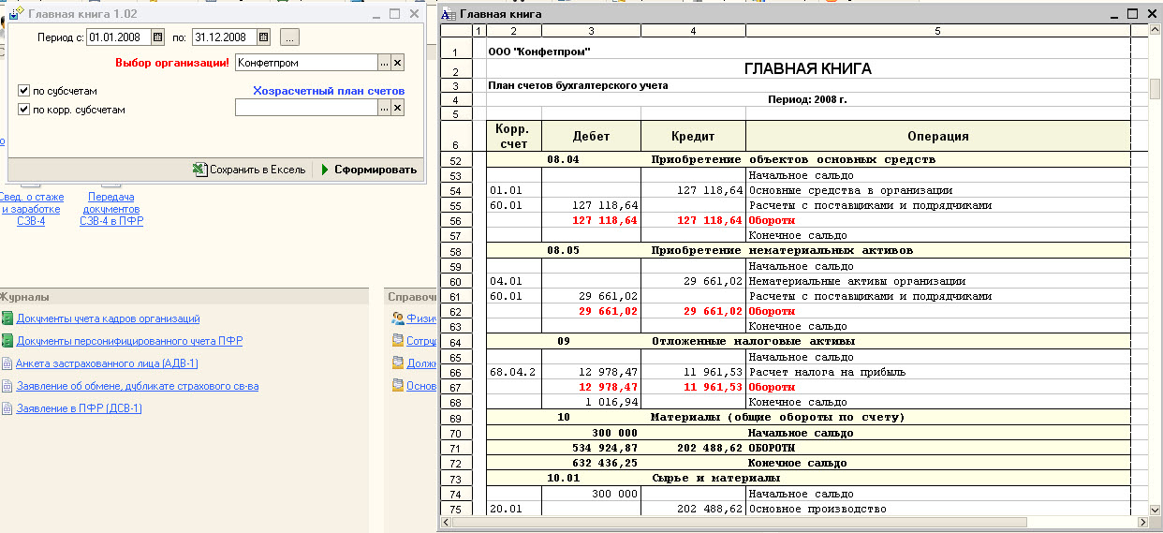This screenshot has height=533, width=1163.
Task: Toggle the 'по корр. субсчетам' checkbox
Action: [x=23, y=110]
